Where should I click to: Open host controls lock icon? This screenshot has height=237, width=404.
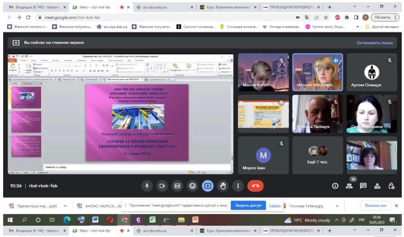391,186
